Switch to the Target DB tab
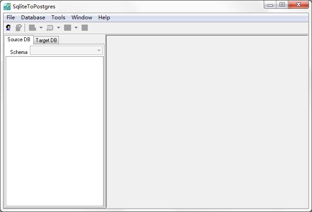The image size is (312, 212). pos(47,40)
